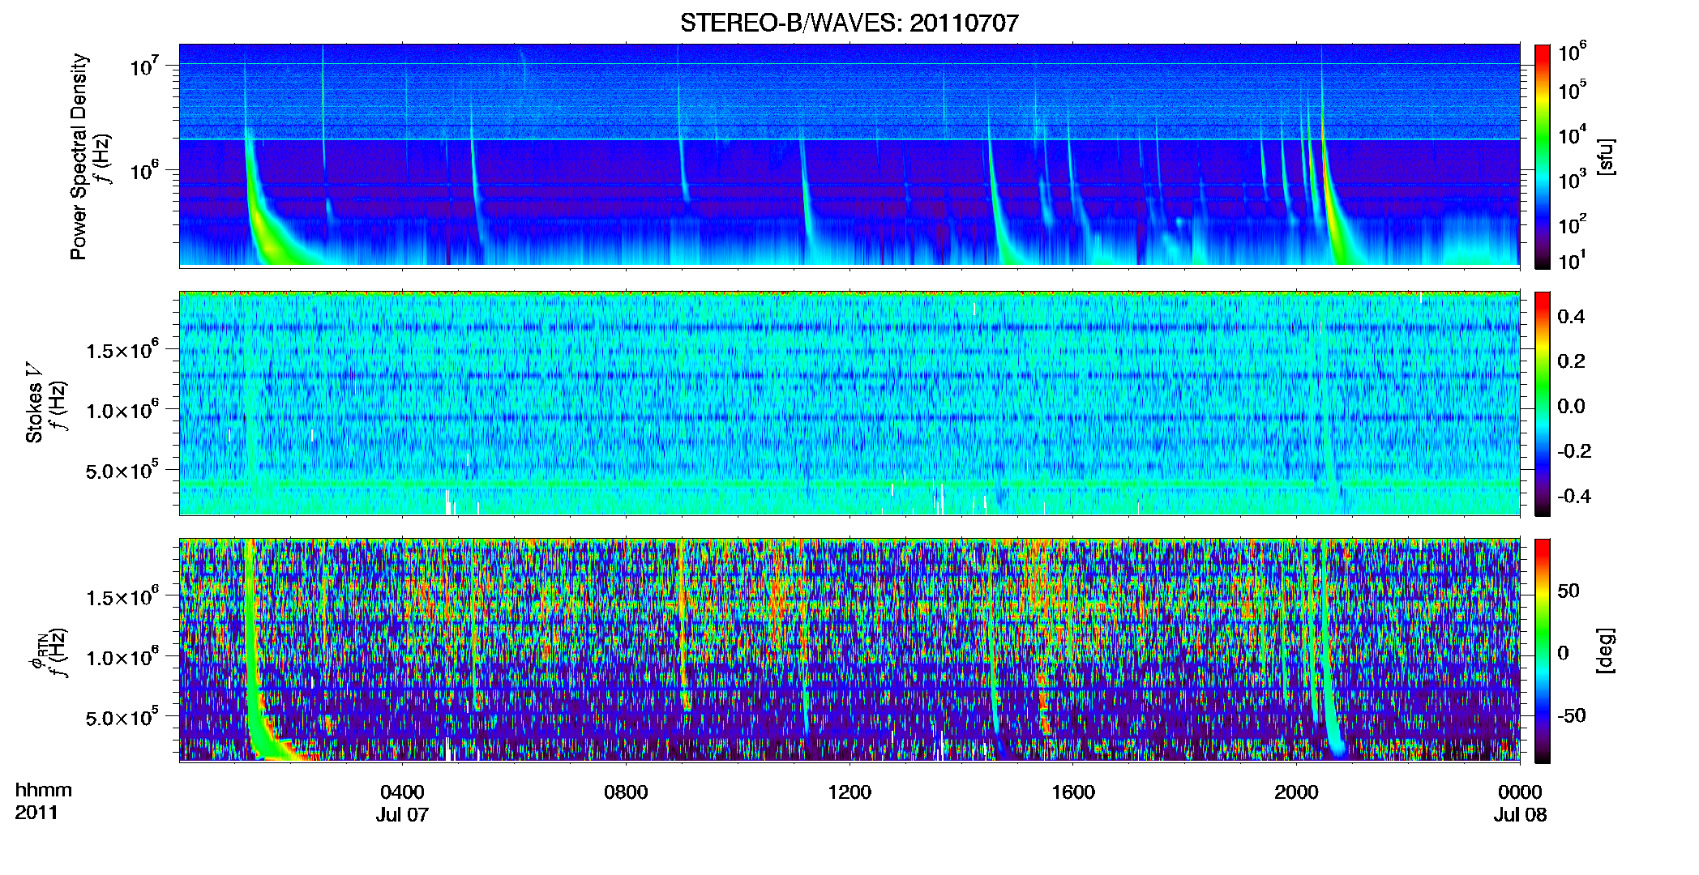Screen dimensions: 1699x875
Task: Click the hhmm axis caption
Action: pyautogui.click(x=44, y=791)
